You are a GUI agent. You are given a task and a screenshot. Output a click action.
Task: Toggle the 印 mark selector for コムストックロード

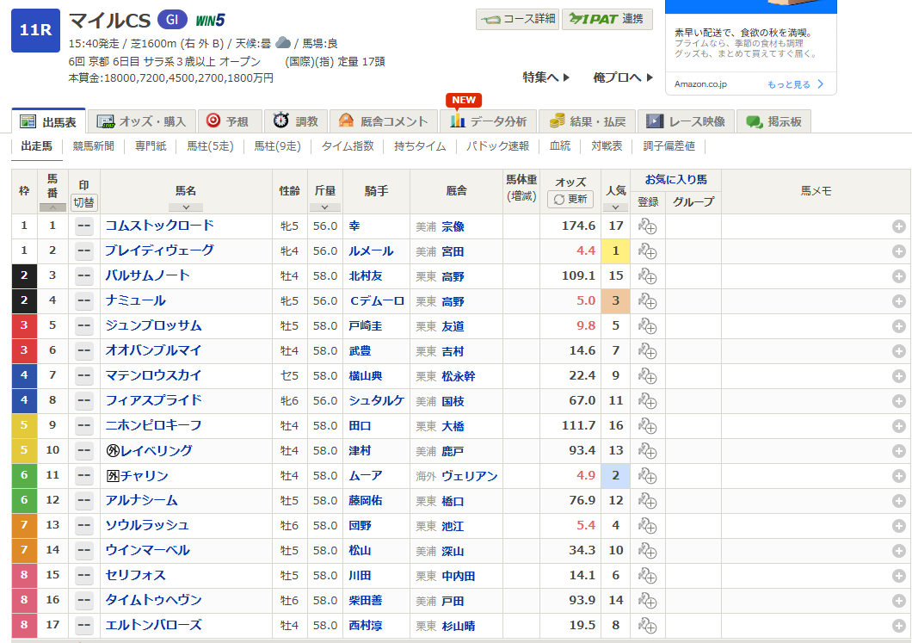(83, 226)
